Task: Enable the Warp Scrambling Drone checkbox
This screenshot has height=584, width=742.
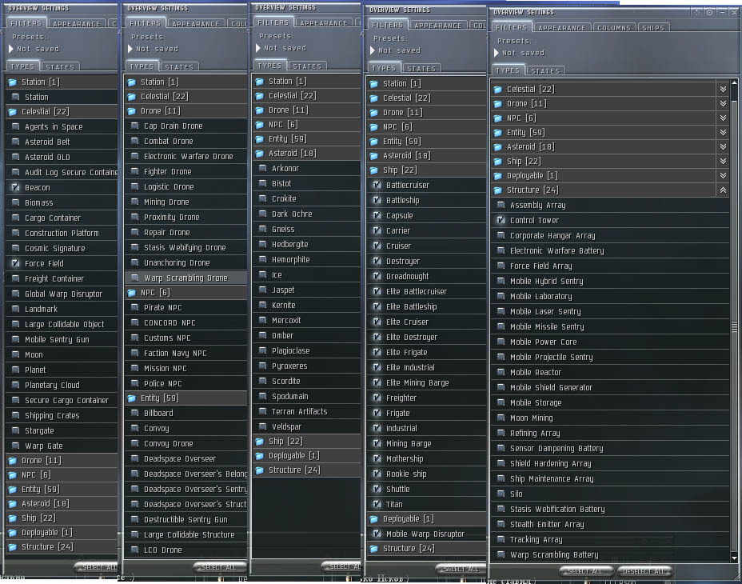Action: click(x=135, y=278)
